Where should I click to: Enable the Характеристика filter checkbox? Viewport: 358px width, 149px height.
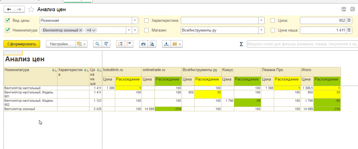[146, 21]
